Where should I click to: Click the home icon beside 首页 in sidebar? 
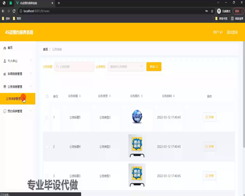pyautogui.click(x=5, y=48)
